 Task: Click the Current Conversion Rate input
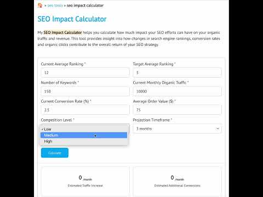pos(85,110)
